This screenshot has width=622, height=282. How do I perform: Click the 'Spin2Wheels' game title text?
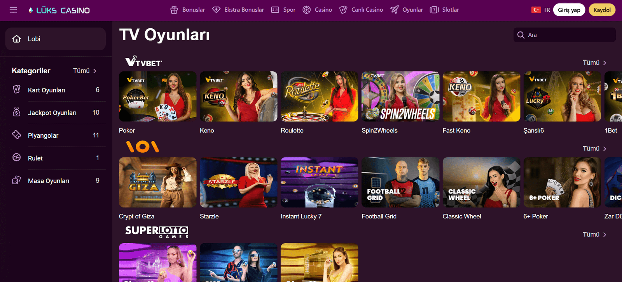click(379, 130)
